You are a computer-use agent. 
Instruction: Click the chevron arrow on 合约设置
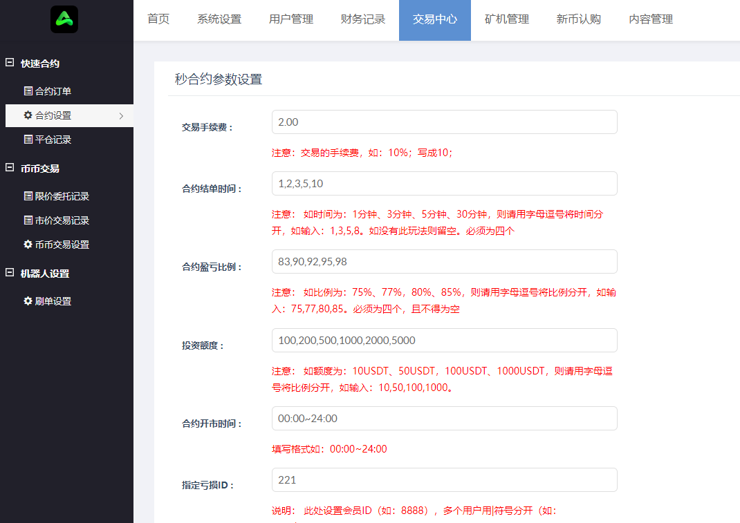tap(121, 116)
